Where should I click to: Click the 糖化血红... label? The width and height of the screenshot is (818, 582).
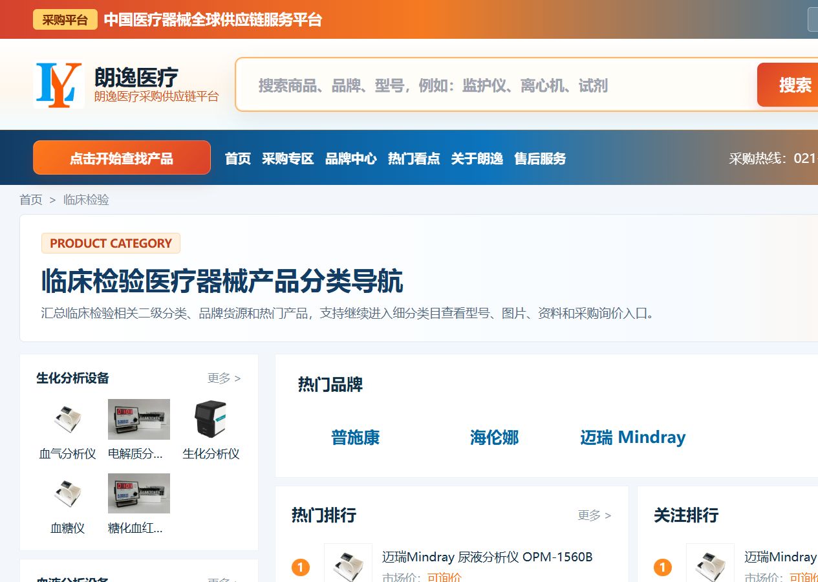pyautogui.click(x=135, y=528)
